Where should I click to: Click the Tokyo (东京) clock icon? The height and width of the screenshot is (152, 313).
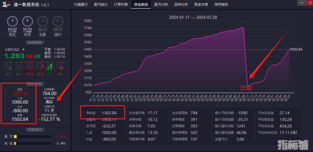click(x=27, y=21)
